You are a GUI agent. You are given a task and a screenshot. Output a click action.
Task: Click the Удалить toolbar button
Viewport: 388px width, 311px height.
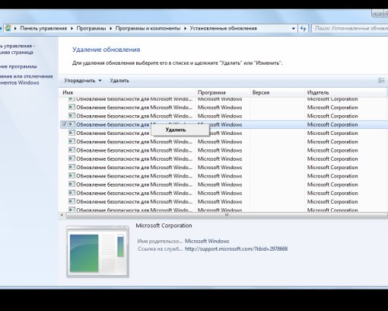click(119, 81)
